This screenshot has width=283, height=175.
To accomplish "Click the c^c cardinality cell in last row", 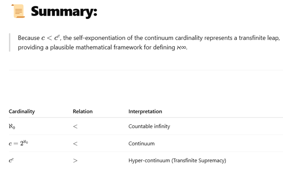I will coord(11,160).
